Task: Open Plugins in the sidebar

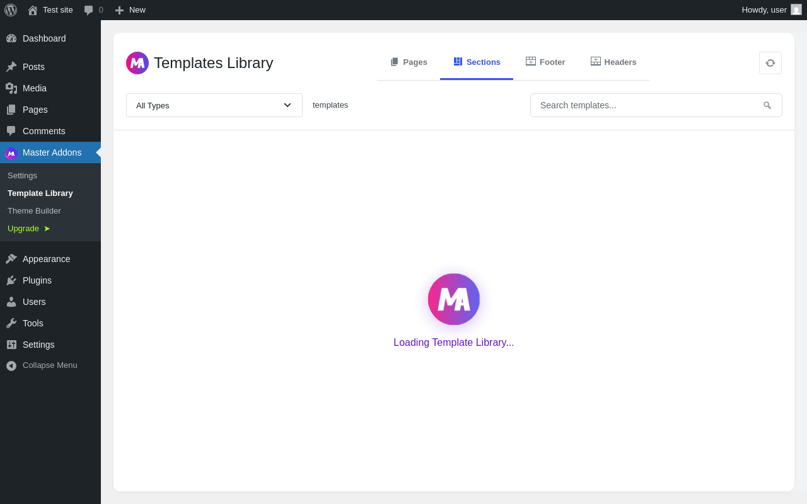Action: (50, 280)
